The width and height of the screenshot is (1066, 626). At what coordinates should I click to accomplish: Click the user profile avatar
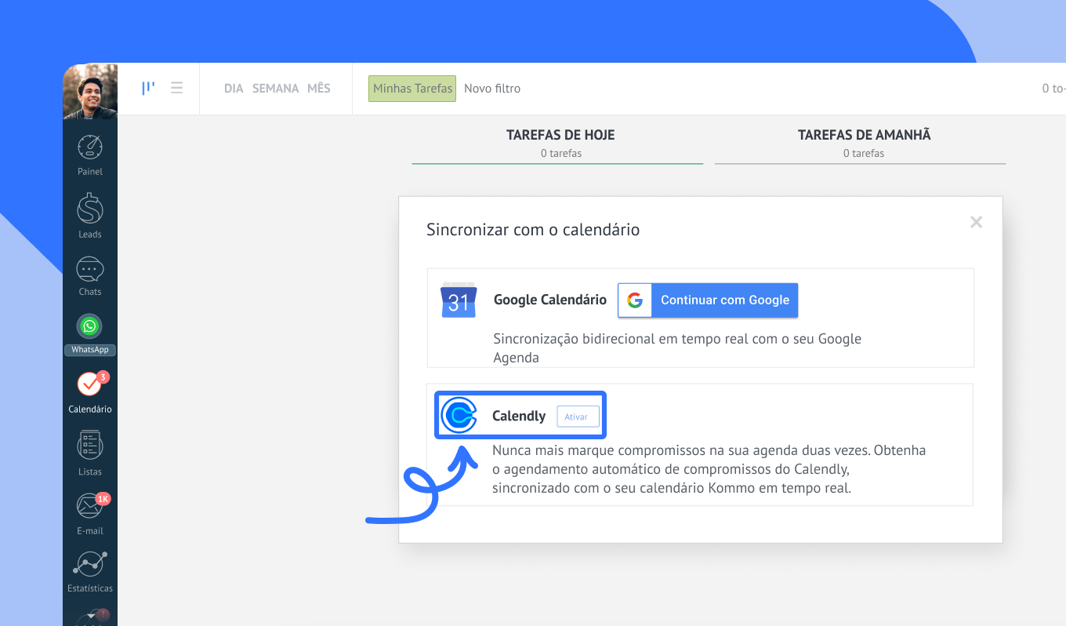[90, 91]
